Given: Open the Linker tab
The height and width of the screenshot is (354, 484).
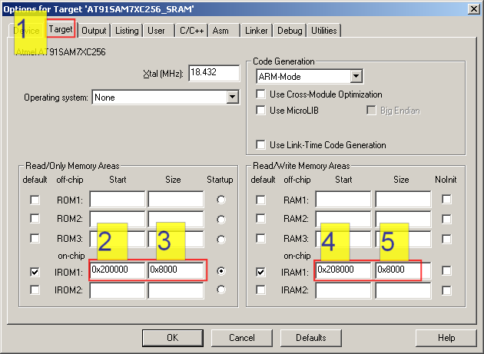Looking at the screenshot, I should [256, 31].
